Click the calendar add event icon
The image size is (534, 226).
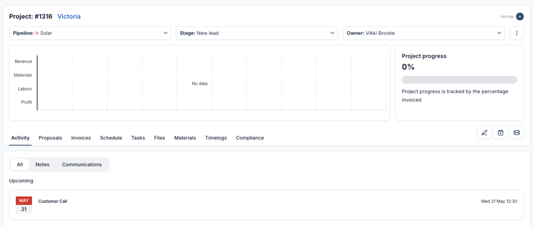click(x=500, y=133)
